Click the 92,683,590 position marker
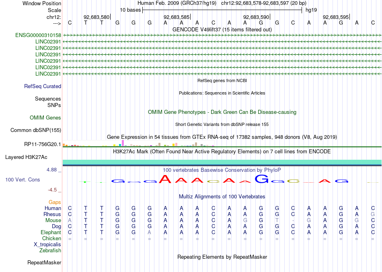The image size is (382, 272). (256, 17)
